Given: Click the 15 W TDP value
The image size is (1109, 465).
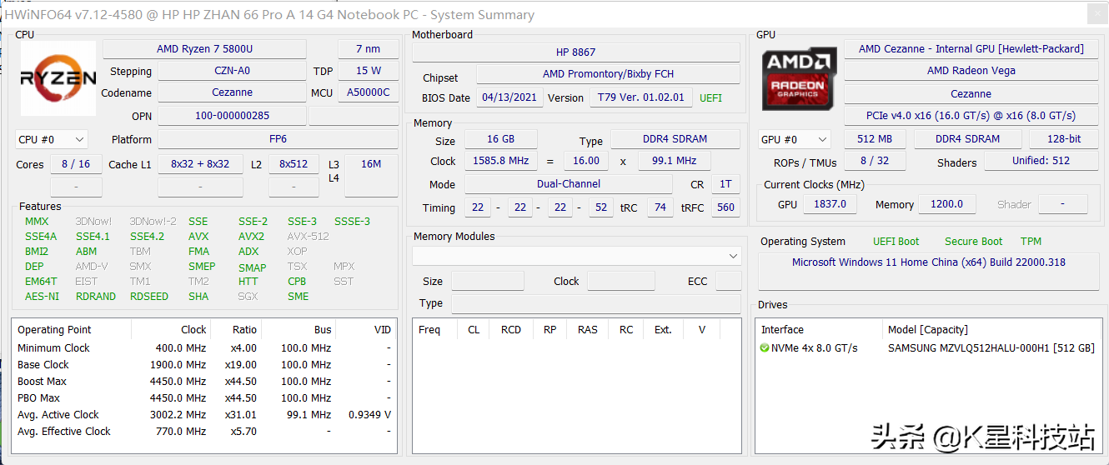Looking at the screenshot, I should (x=369, y=71).
